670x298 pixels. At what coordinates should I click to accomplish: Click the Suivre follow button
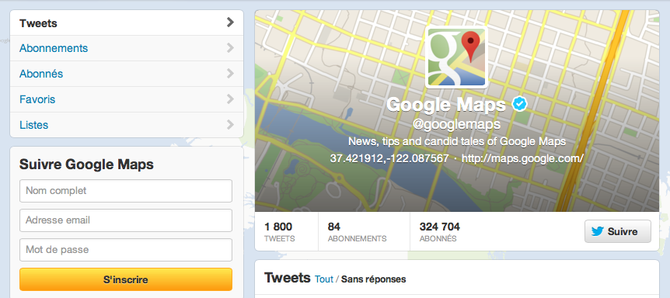click(618, 231)
